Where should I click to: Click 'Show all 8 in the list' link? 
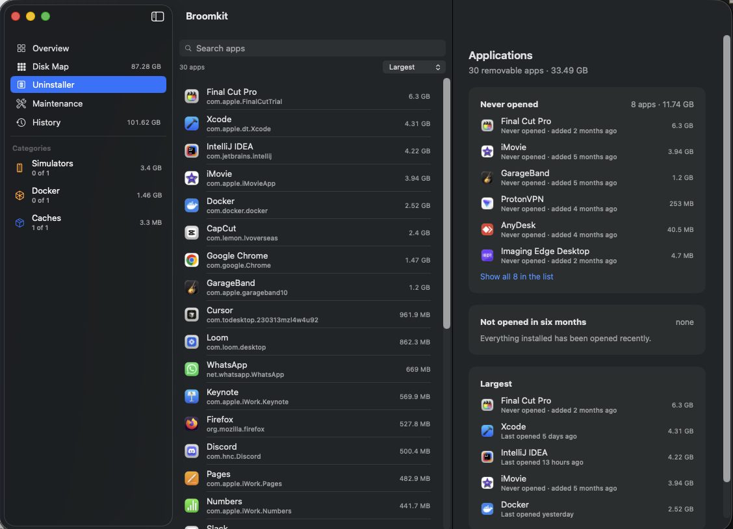(x=517, y=277)
